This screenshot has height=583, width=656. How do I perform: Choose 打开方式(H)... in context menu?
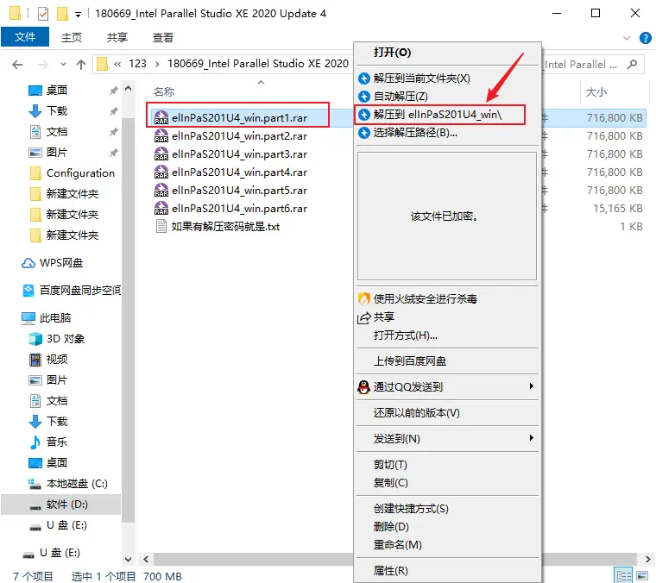tap(448, 335)
